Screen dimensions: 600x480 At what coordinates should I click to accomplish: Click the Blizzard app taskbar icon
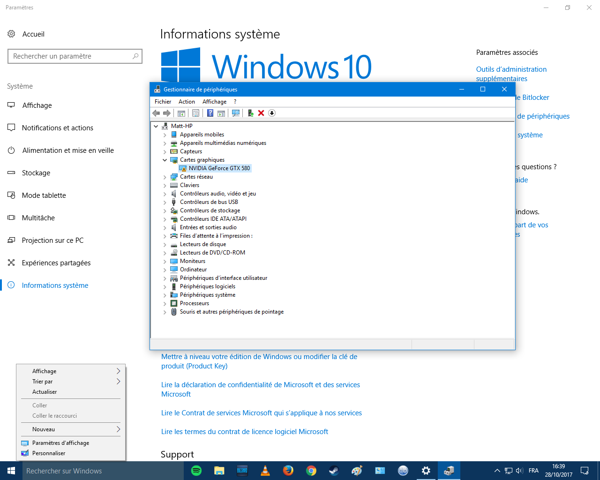tap(242, 471)
